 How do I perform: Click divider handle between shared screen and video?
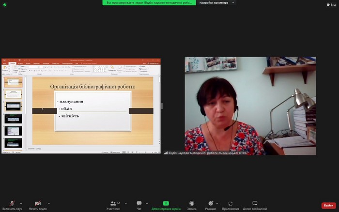click(x=162, y=106)
